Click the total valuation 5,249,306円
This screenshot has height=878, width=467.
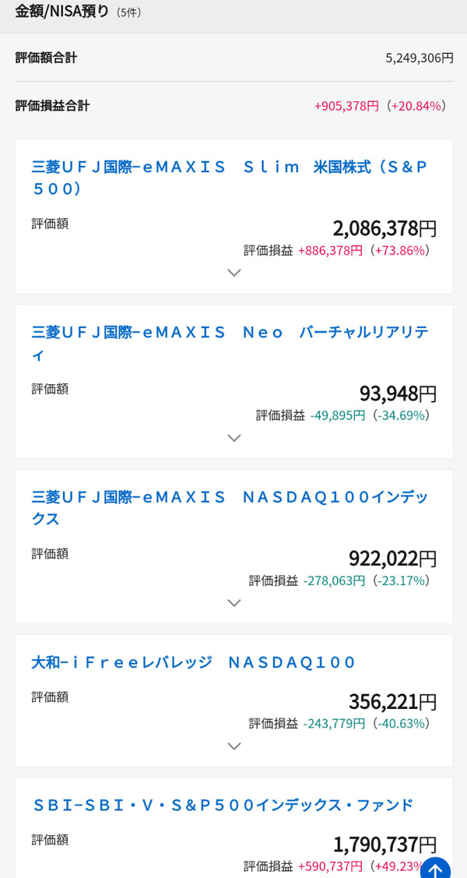tap(419, 58)
